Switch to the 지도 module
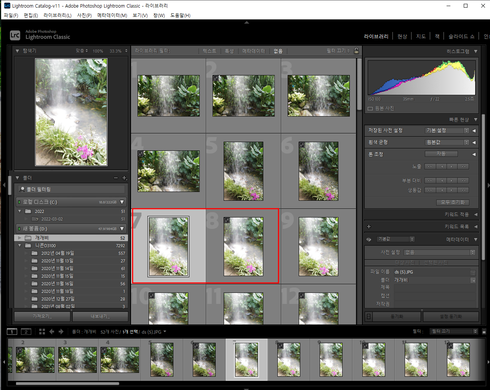490x390 pixels. [421, 37]
